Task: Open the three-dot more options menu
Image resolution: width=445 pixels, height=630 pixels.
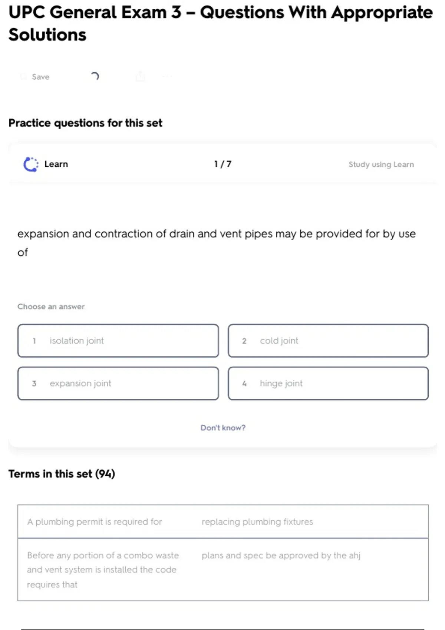Action: 167,77
